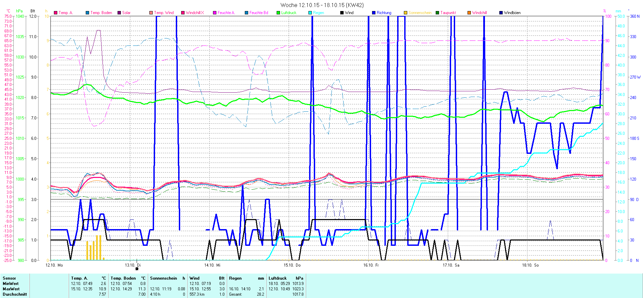Select the cyan Regen legend square

click(x=310, y=13)
